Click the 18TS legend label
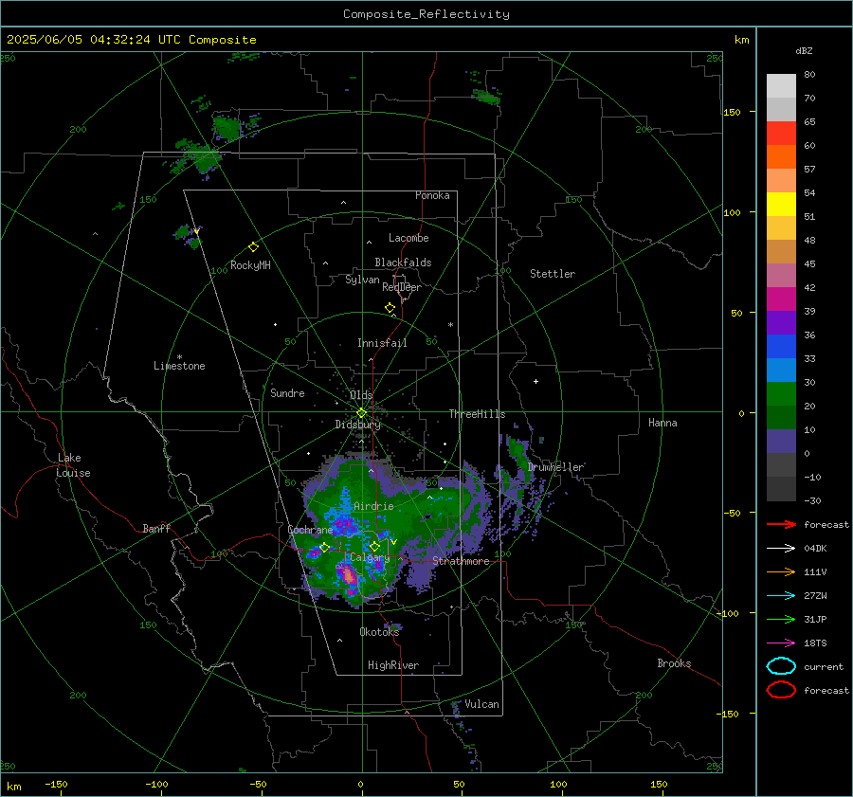This screenshot has width=853, height=797. tap(815, 643)
